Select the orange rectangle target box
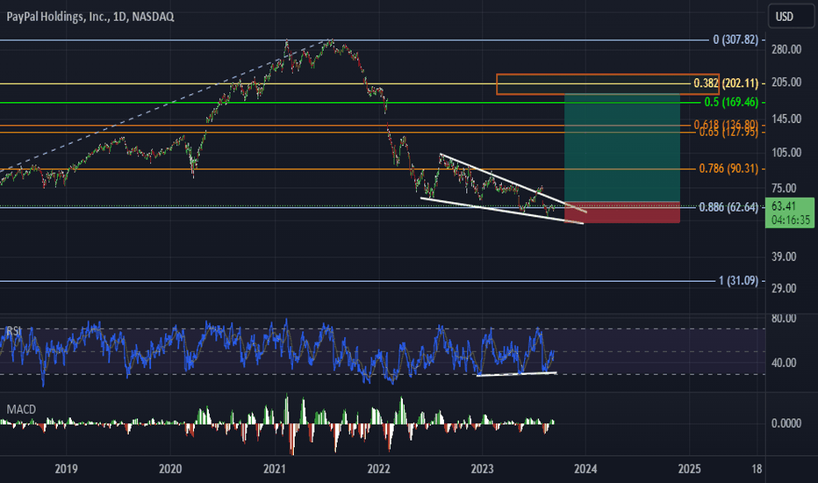The width and height of the screenshot is (818, 483). (607, 84)
